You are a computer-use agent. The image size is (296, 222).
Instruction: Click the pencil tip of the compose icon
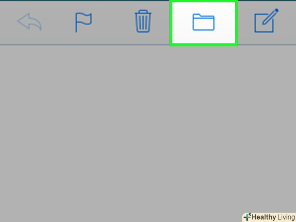click(276, 10)
